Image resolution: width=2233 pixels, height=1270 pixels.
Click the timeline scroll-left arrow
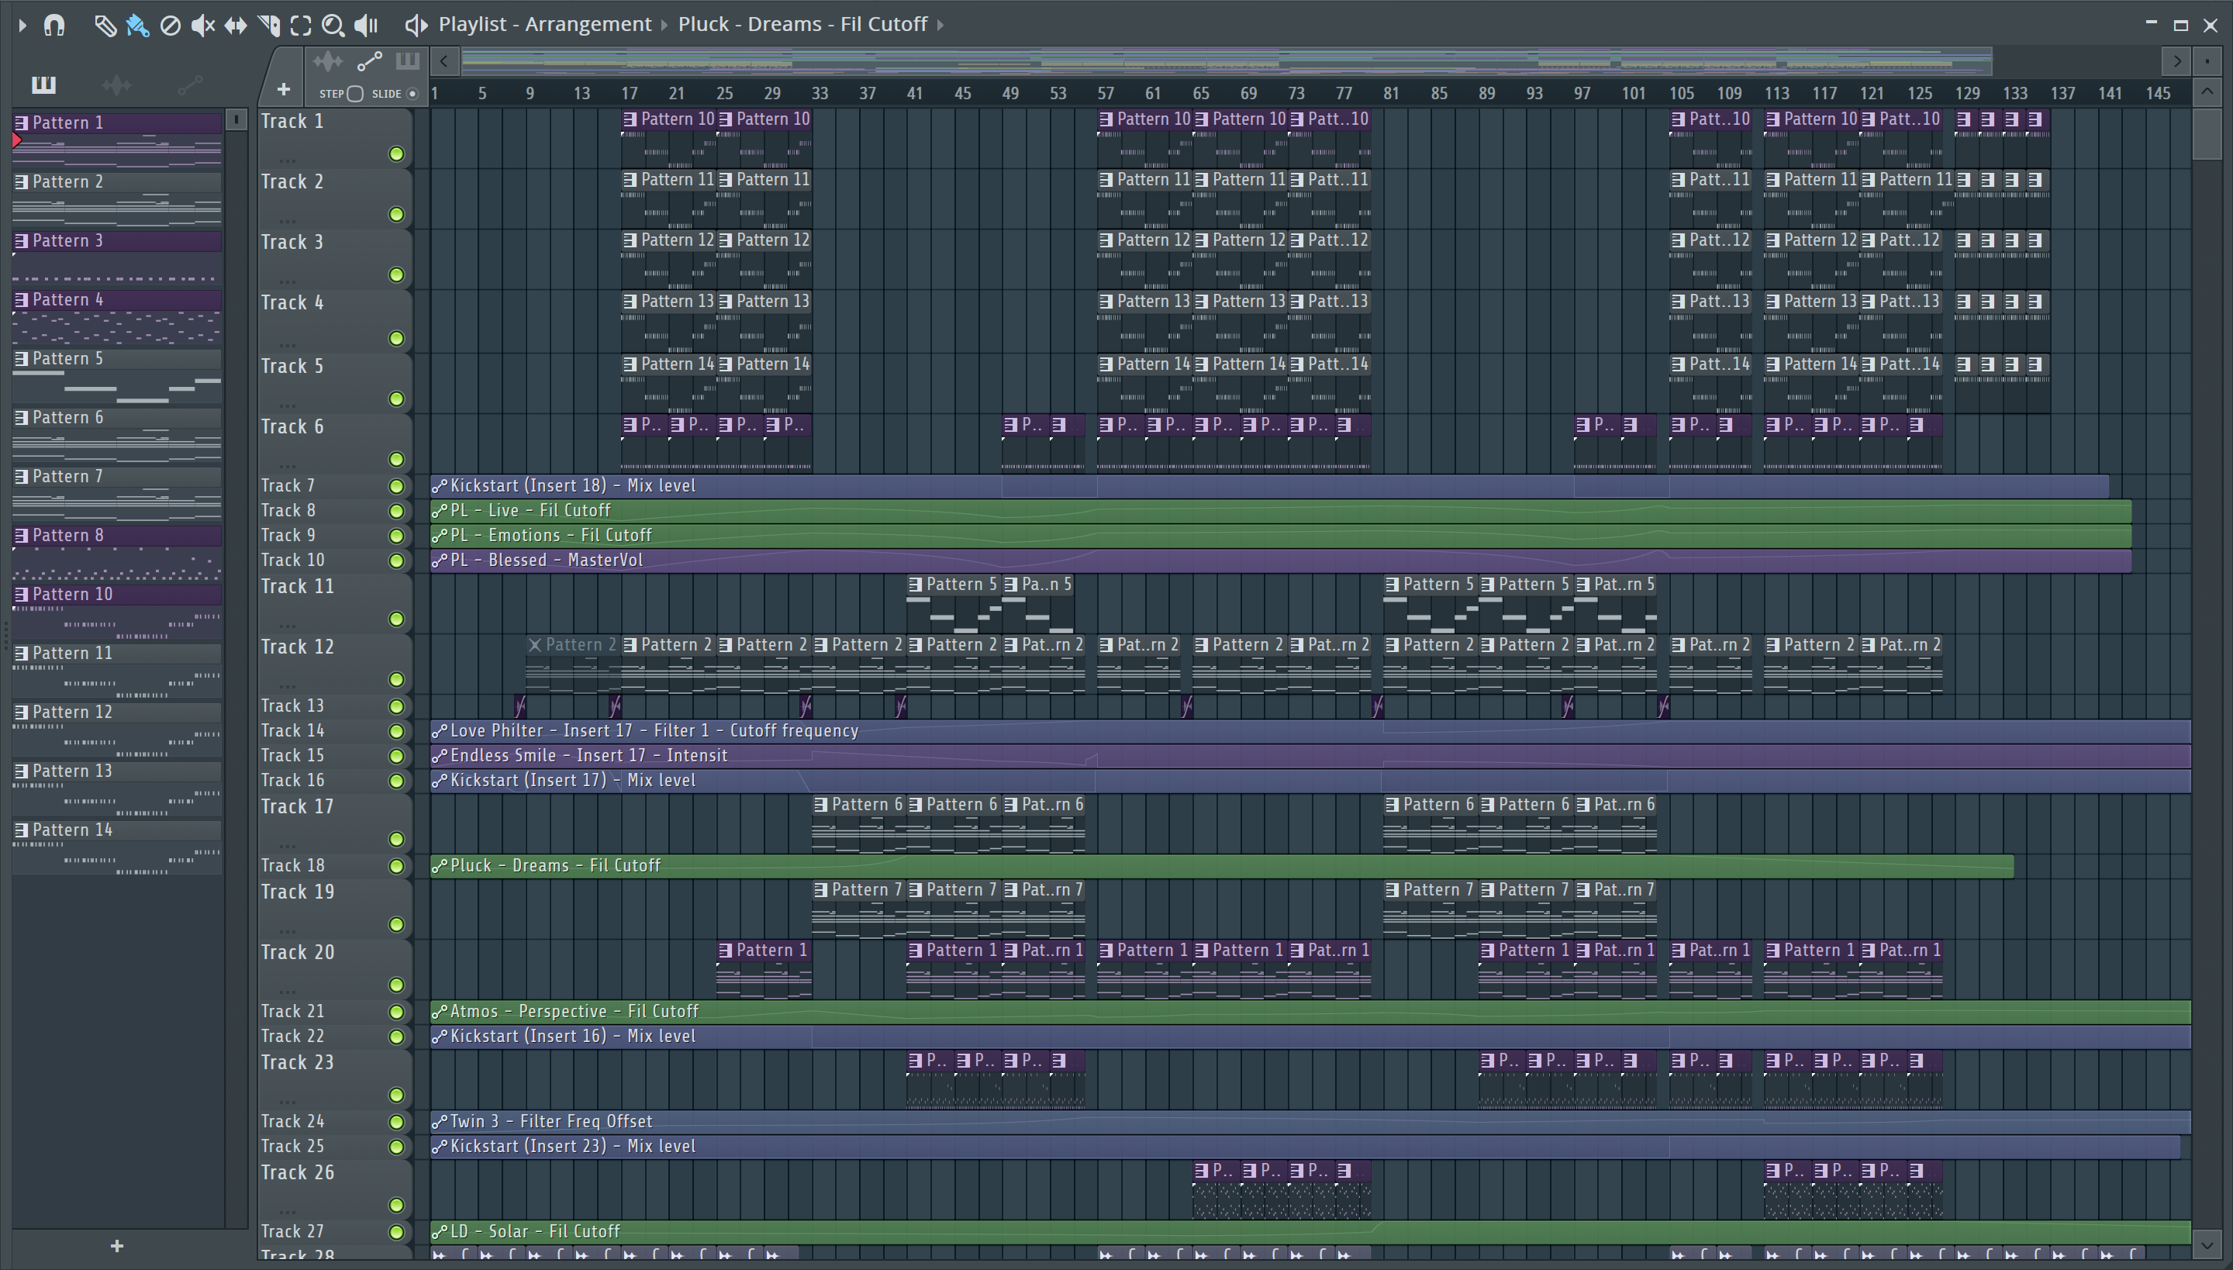click(444, 61)
